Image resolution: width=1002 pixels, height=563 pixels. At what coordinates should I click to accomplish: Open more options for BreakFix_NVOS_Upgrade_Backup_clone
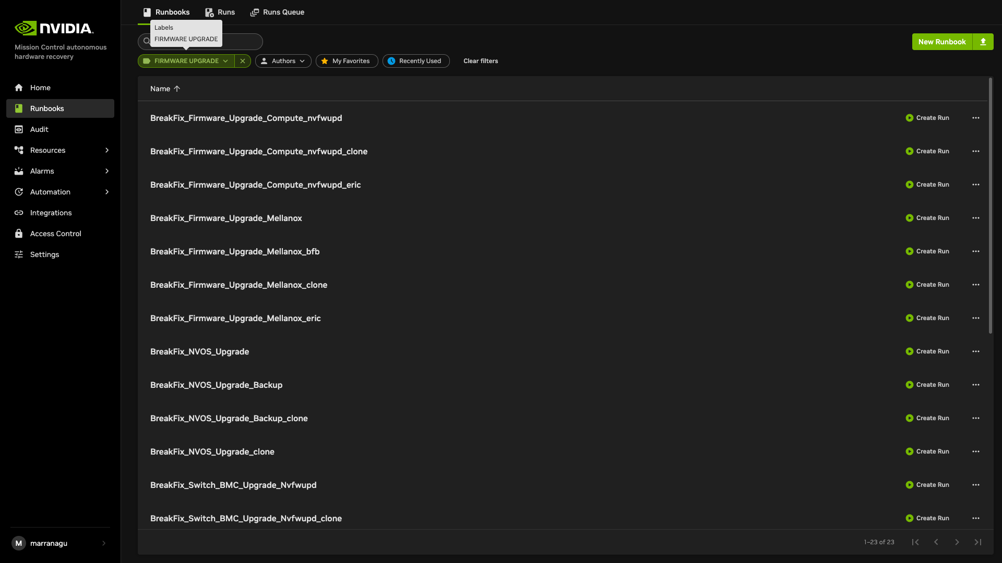pyautogui.click(x=976, y=418)
